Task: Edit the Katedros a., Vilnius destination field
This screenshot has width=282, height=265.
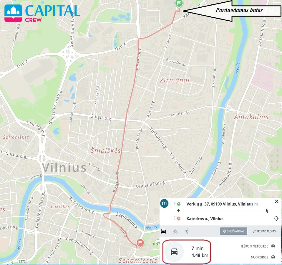Action: [205, 218]
